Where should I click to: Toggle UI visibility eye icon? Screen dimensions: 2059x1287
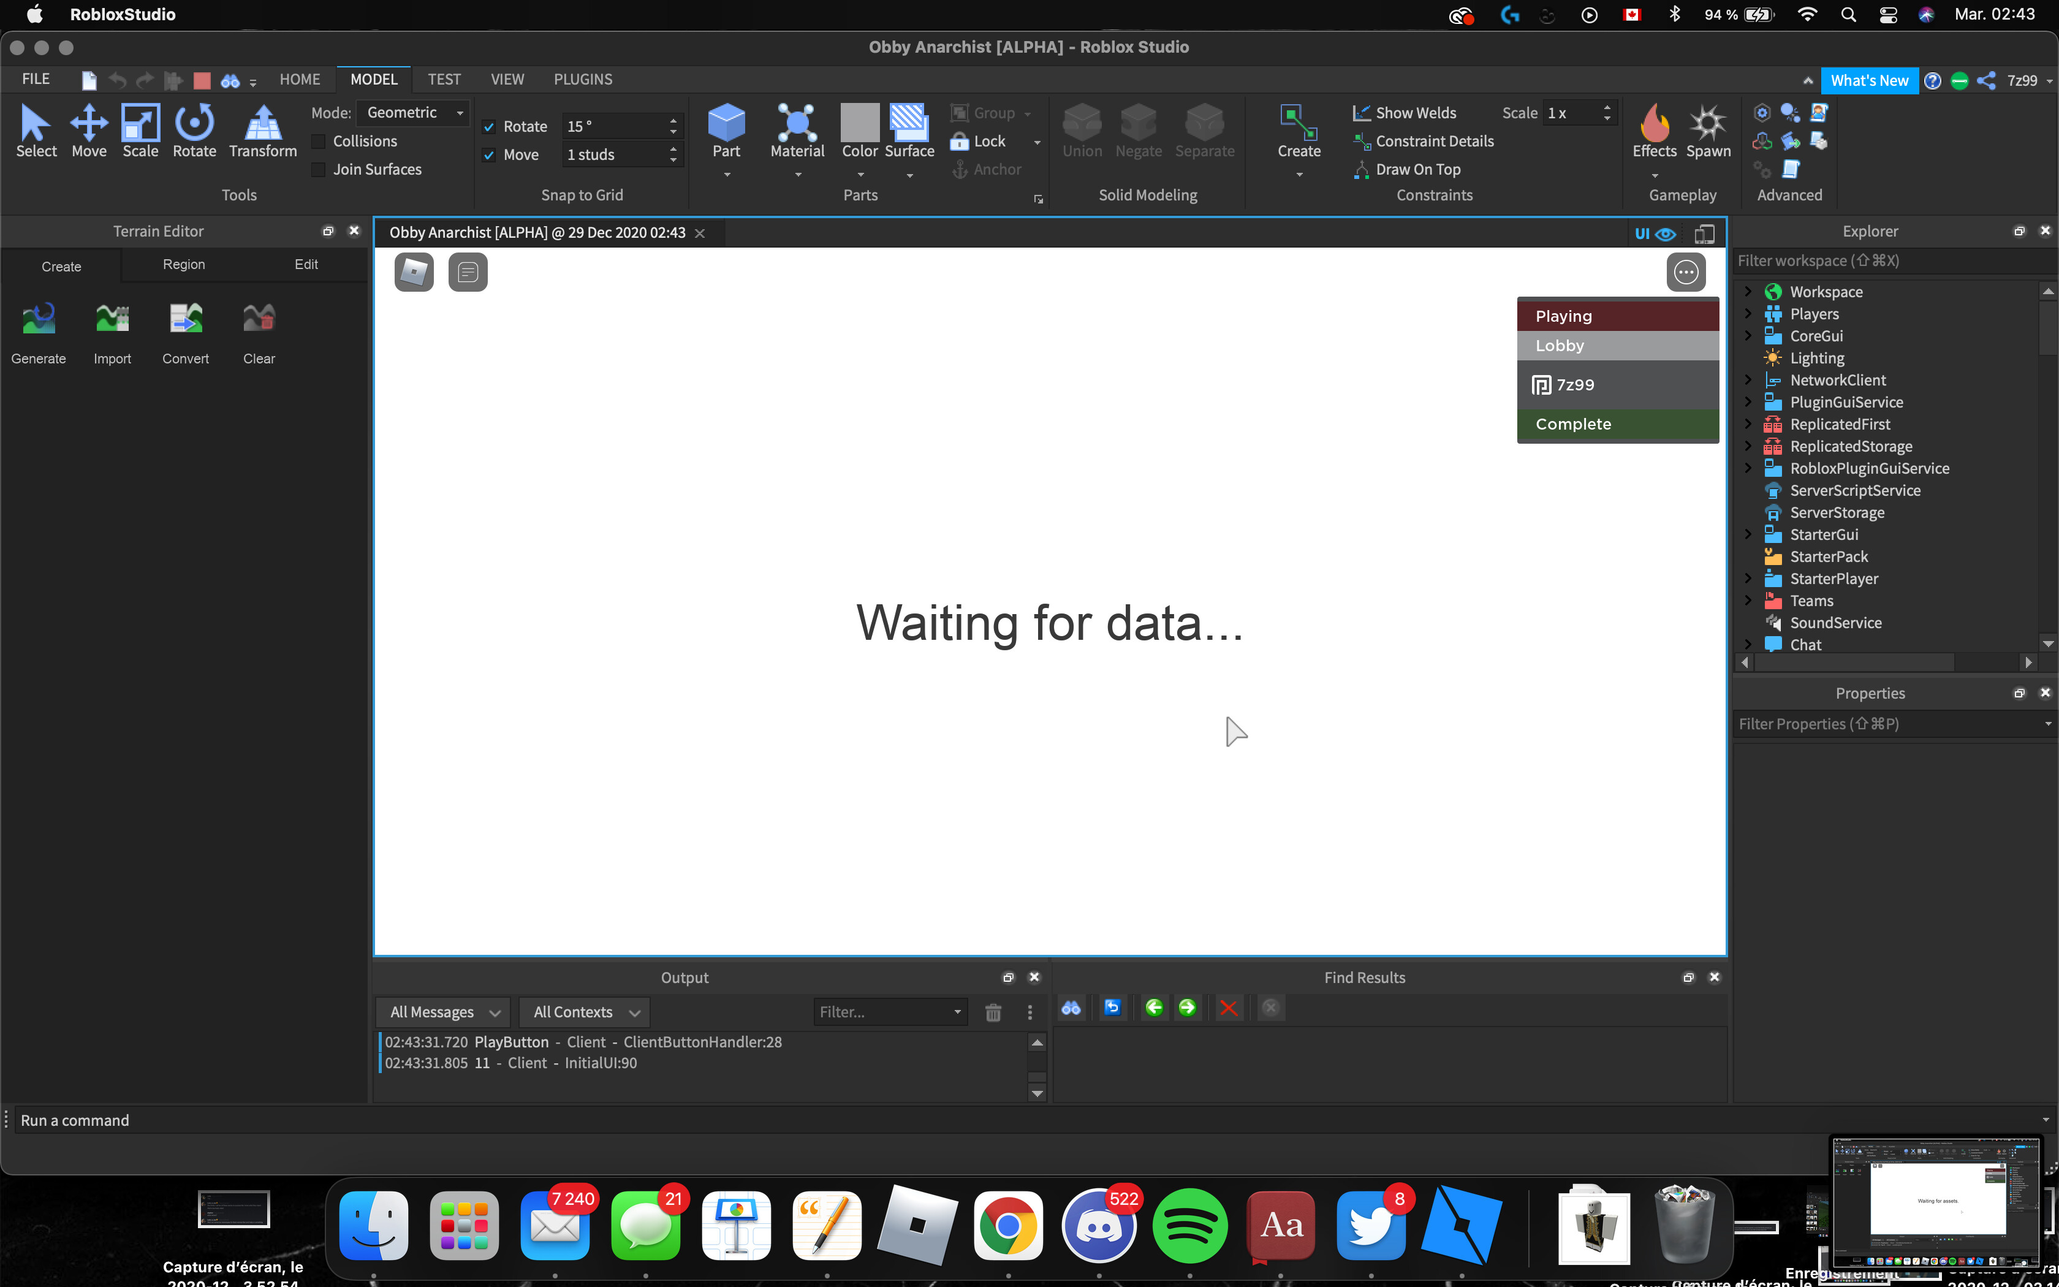click(x=1665, y=234)
